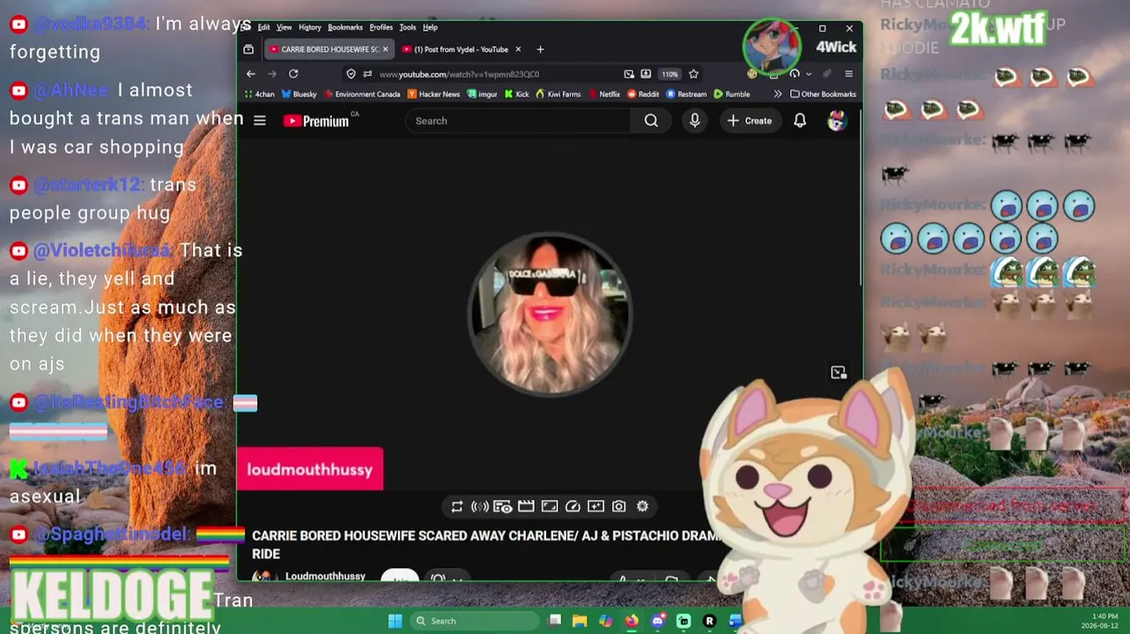1130x634 pixels.
Task: Switch to the Post from Vydel tab
Action: [461, 49]
